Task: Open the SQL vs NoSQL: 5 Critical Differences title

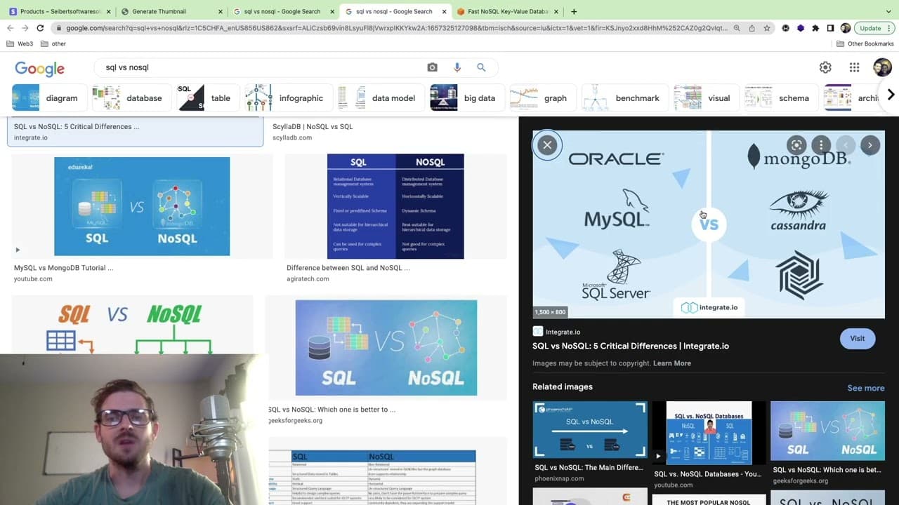Action: point(631,346)
